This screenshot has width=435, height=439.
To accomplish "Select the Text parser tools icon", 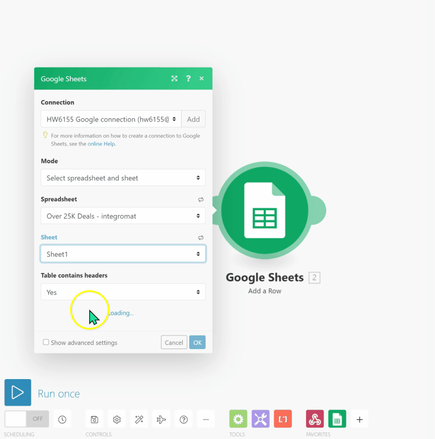I will click(x=283, y=419).
